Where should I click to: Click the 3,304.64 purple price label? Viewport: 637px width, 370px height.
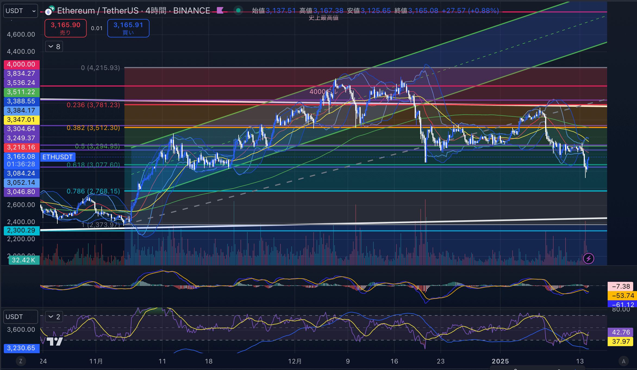pos(21,129)
